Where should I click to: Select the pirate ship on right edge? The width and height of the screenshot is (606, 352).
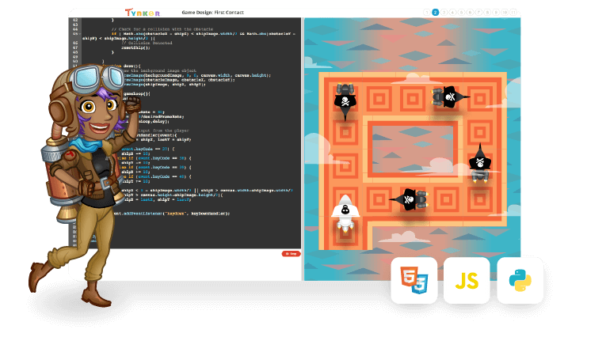point(479,164)
